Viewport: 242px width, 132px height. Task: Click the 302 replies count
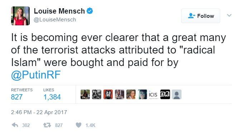click(26, 125)
